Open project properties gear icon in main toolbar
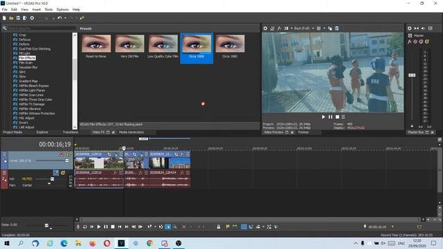This screenshot has width=443, height=249. coord(32,18)
